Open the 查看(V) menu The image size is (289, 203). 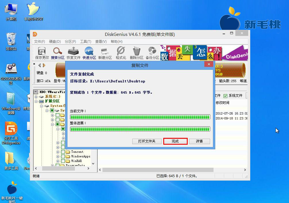[x=101, y=41]
